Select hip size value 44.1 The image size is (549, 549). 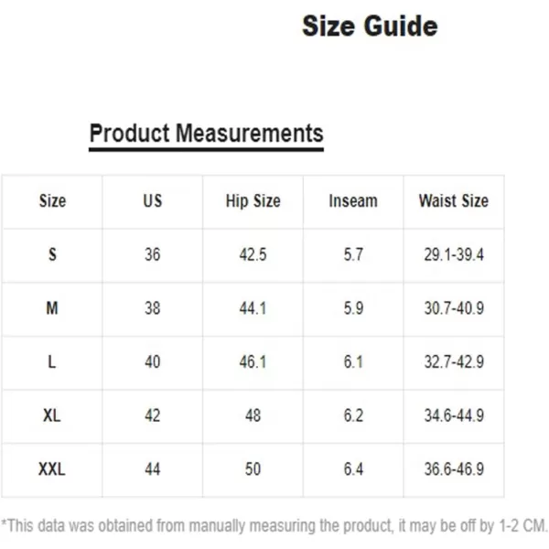coord(253,308)
